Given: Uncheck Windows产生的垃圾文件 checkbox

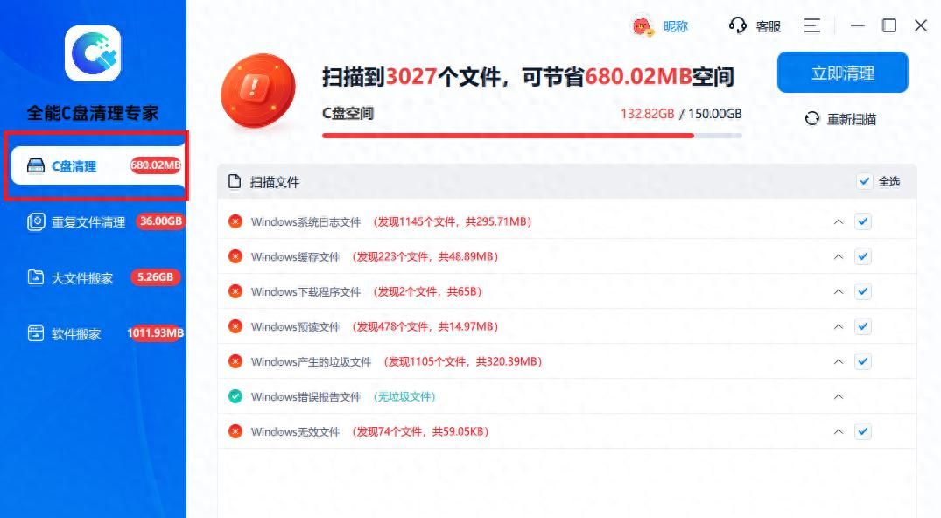Looking at the screenshot, I should coord(863,361).
